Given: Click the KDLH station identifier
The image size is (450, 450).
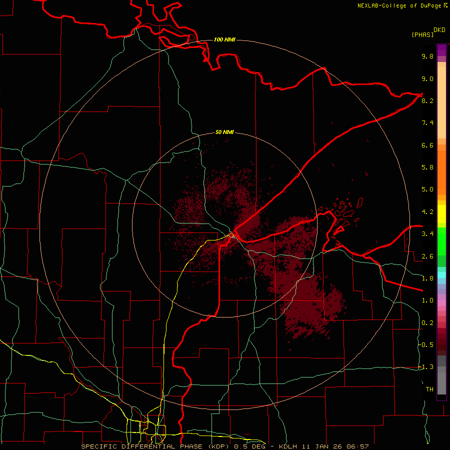Looking at the screenshot, I should pos(288,446).
